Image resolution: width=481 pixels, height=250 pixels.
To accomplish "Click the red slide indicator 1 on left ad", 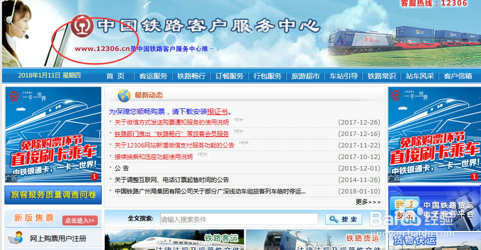I will point(94,176).
